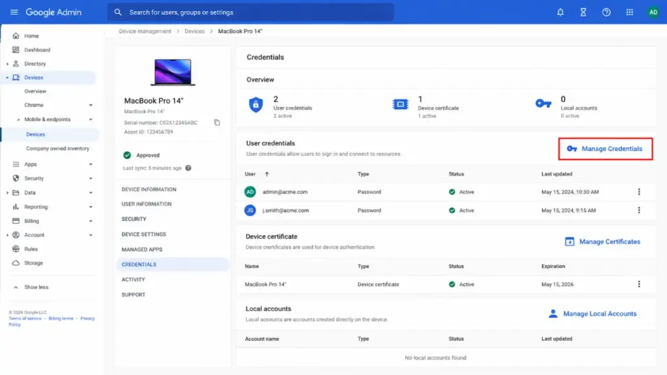This screenshot has height=375, width=667.
Task: Open the help question mark icon
Action: [606, 12]
